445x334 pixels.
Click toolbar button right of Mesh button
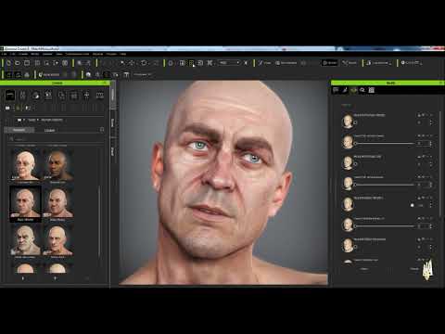click(350, 63)
